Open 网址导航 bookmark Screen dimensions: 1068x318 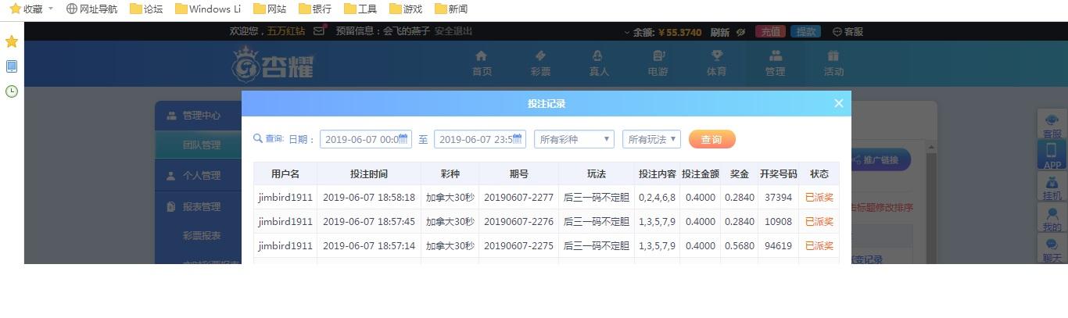pos(91,9)
